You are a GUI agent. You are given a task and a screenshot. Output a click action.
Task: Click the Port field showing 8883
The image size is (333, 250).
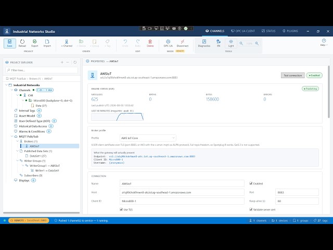297,192
